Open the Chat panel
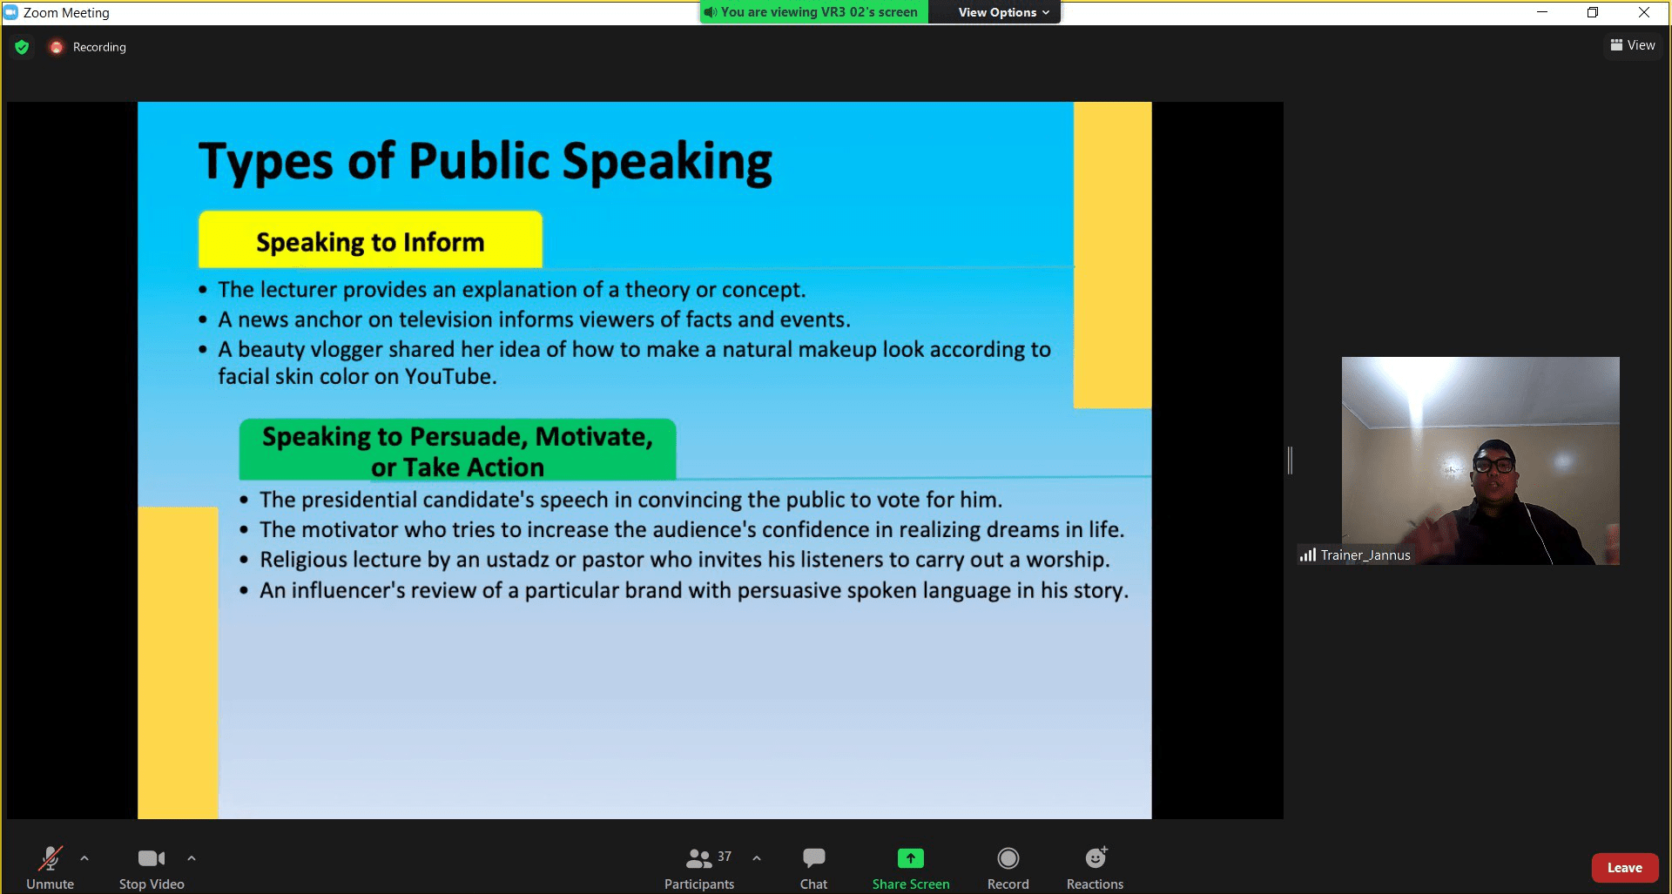This screenshot has width=1672, height=894. coord(812,866)
